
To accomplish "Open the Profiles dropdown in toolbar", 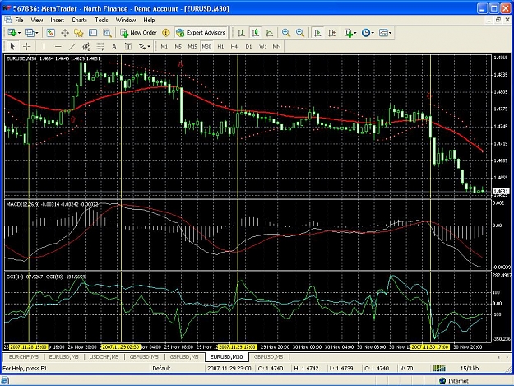I will 32,32.
